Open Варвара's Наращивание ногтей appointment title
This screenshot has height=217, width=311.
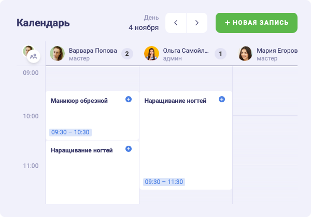[82, 150]
